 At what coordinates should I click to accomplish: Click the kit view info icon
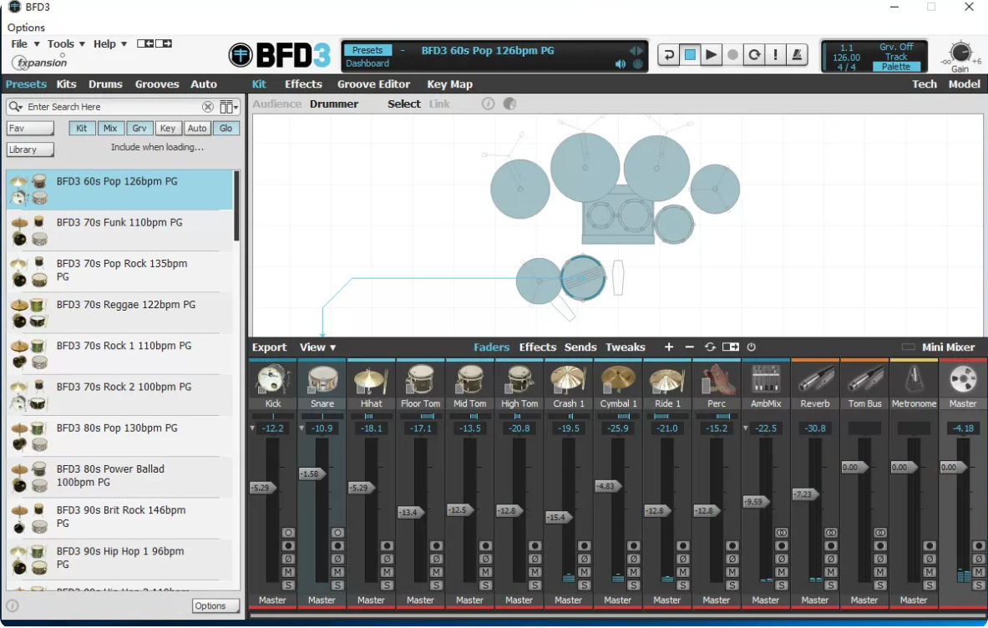tap(489, 104)
